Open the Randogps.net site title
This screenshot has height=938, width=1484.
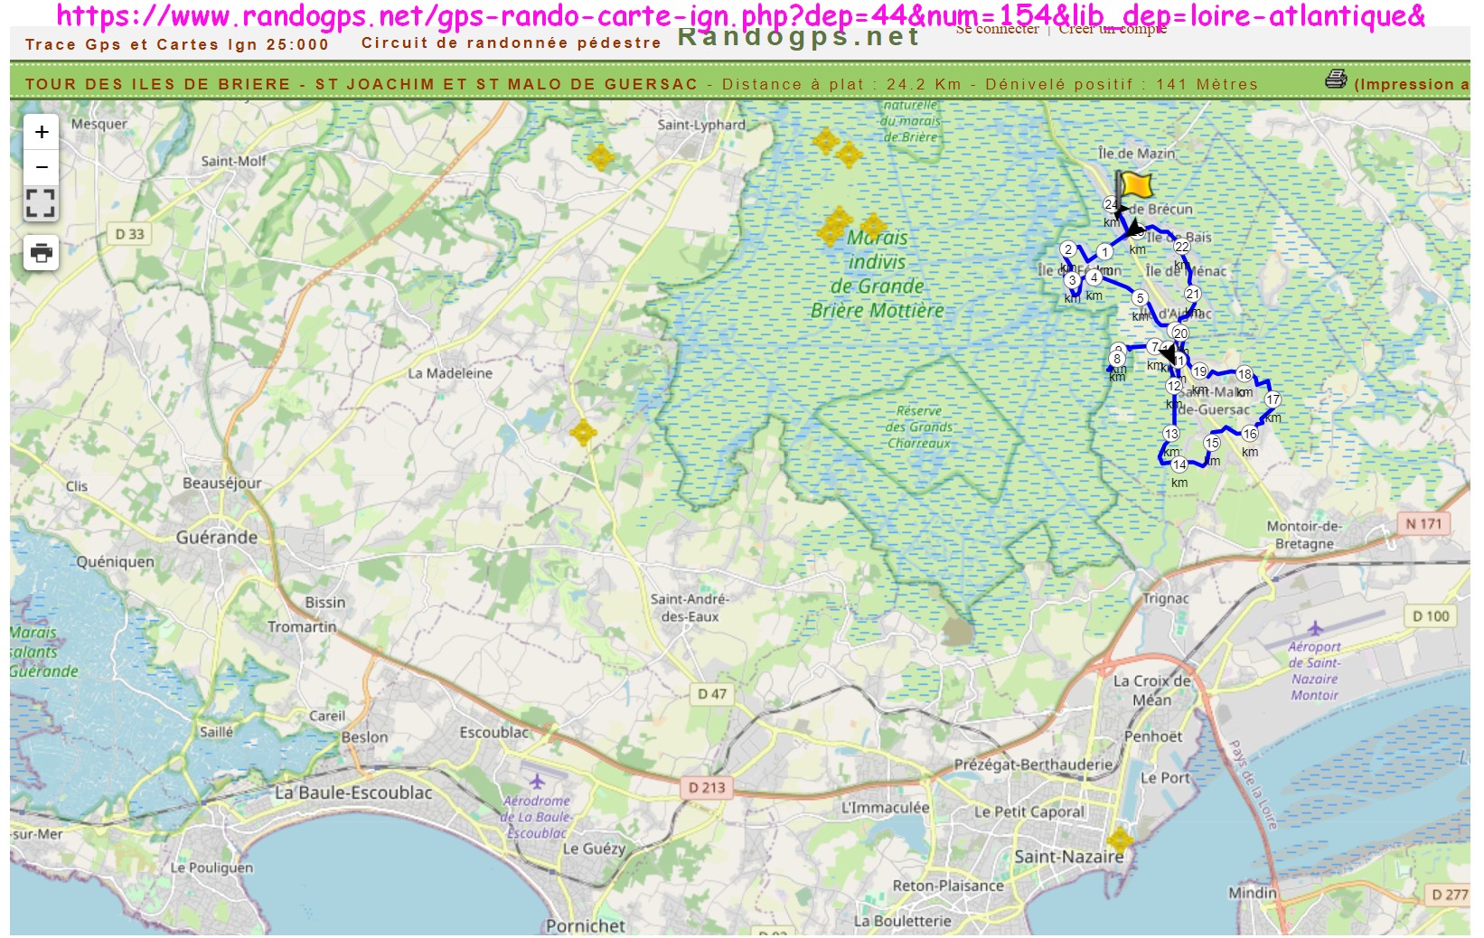798,38
